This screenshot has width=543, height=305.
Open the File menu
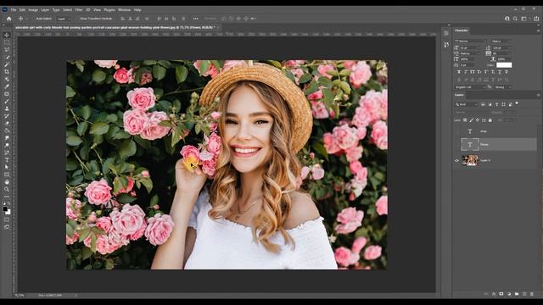coord(14,10)
